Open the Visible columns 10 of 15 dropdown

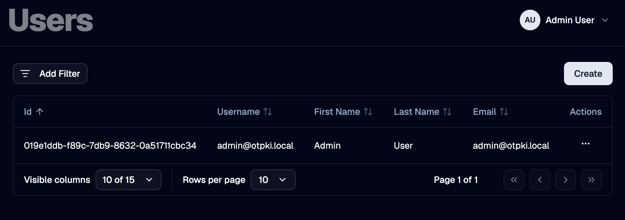coord(128,180)
